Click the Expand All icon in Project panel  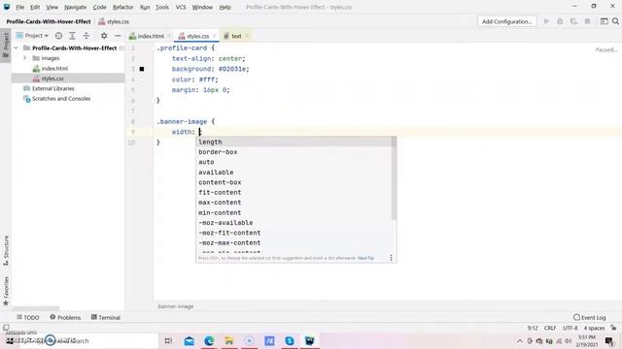pos(72,36)
